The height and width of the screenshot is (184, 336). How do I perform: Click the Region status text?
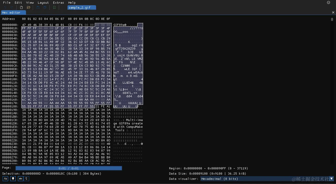208,168
